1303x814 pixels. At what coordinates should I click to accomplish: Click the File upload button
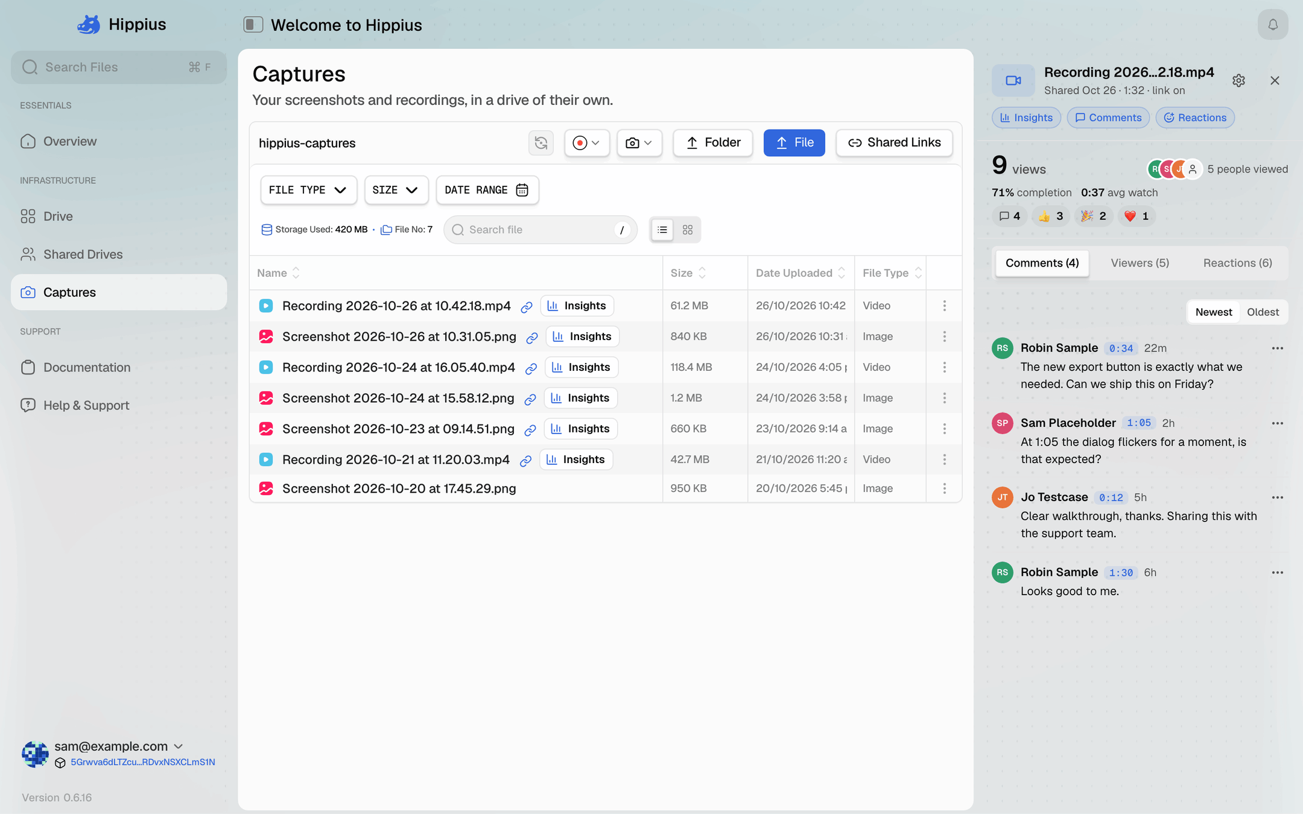pyautogui.click(x=794, y=143)
